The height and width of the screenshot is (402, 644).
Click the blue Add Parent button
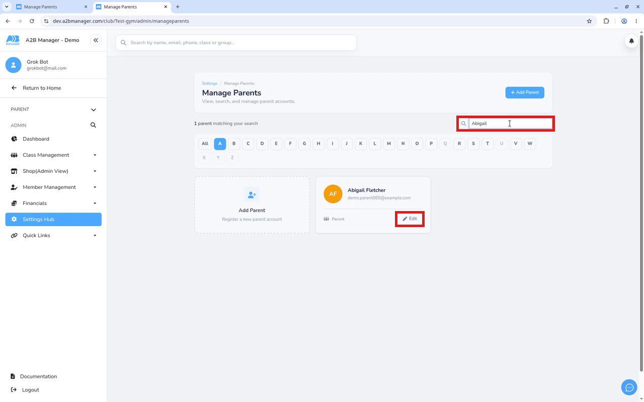point(525,92)
